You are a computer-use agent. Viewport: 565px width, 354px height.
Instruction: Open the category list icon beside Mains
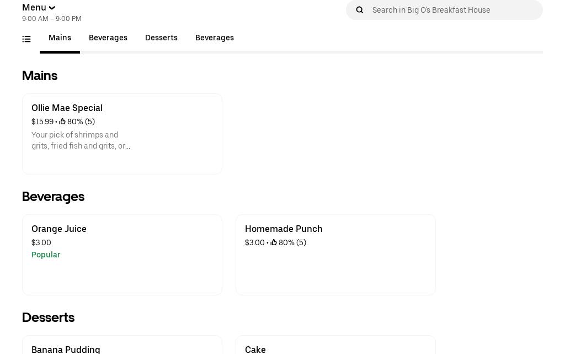pyautogui.click(x=26, y=39)
